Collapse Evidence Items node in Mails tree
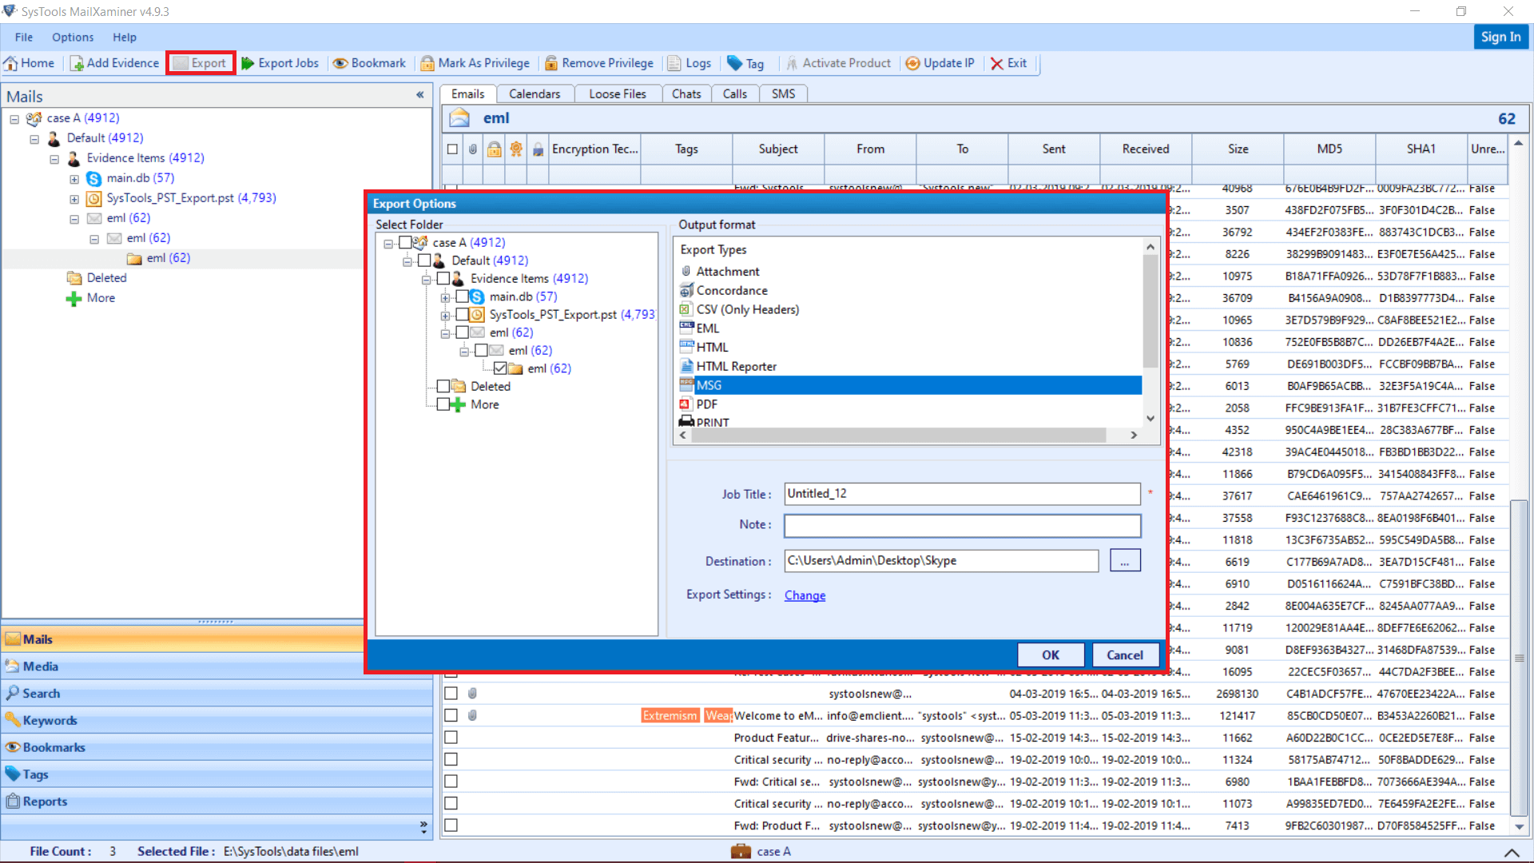1534x863 pixels. pos(54,158)
